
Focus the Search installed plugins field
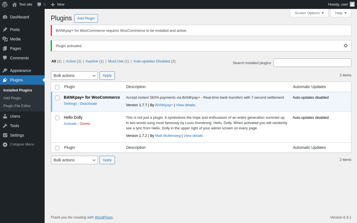pyautogui.click(x=312, y=63)
